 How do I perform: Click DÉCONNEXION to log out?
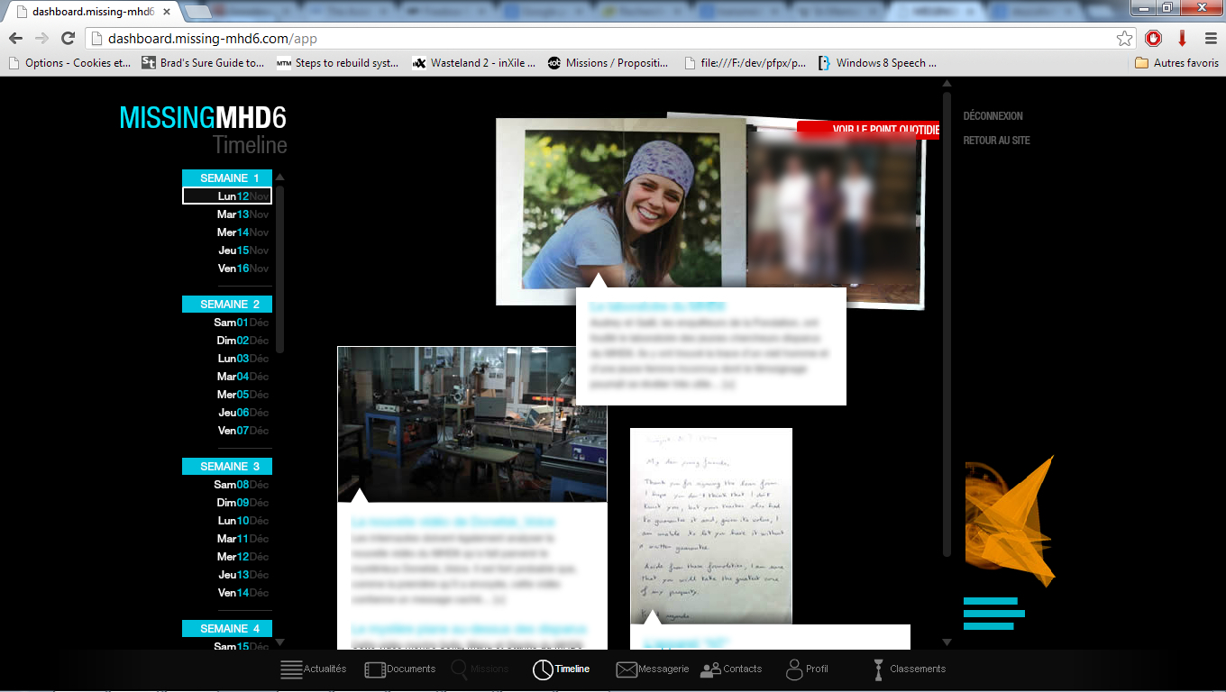[x=993, y=116]
